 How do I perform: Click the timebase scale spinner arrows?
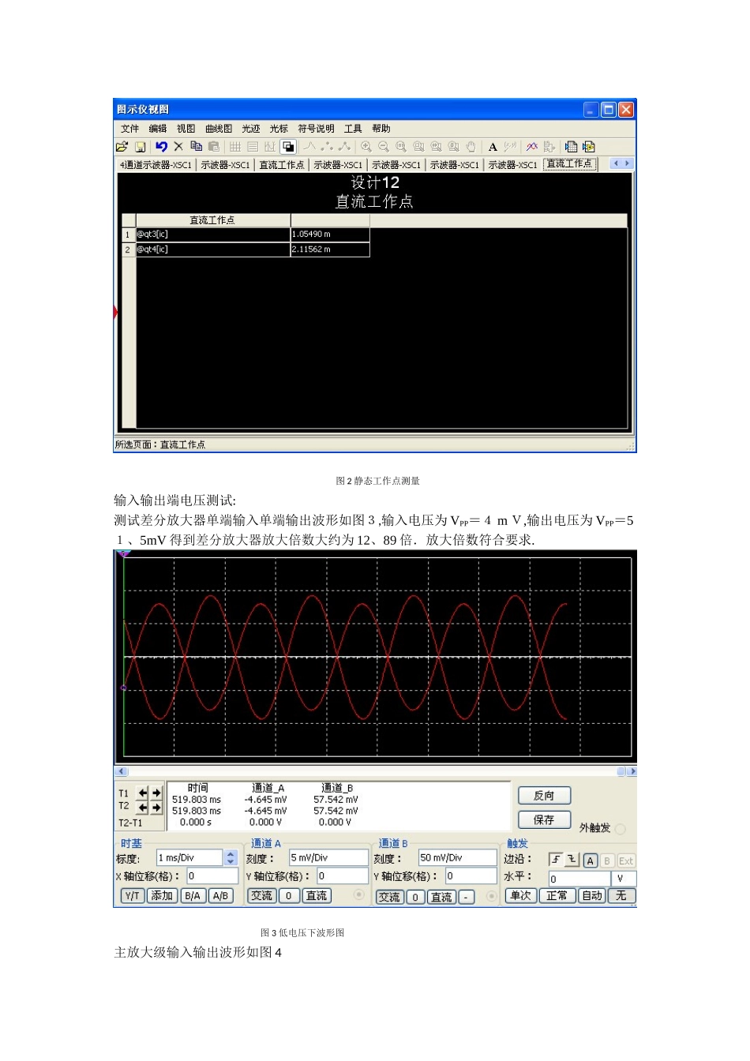(x=231, y=858)
